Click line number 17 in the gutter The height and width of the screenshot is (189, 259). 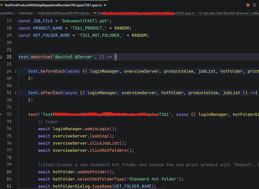tap(9, 21)
